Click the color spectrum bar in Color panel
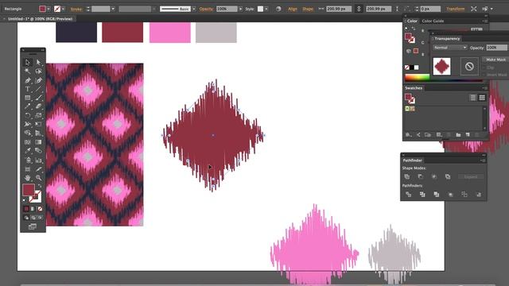Viewport: 509px width, 286px height. click(417, 78)
